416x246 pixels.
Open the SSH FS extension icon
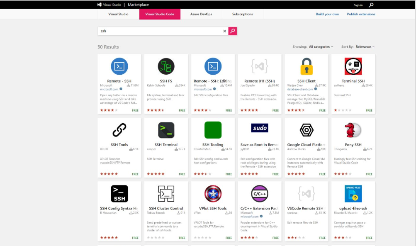pos(166,66)
